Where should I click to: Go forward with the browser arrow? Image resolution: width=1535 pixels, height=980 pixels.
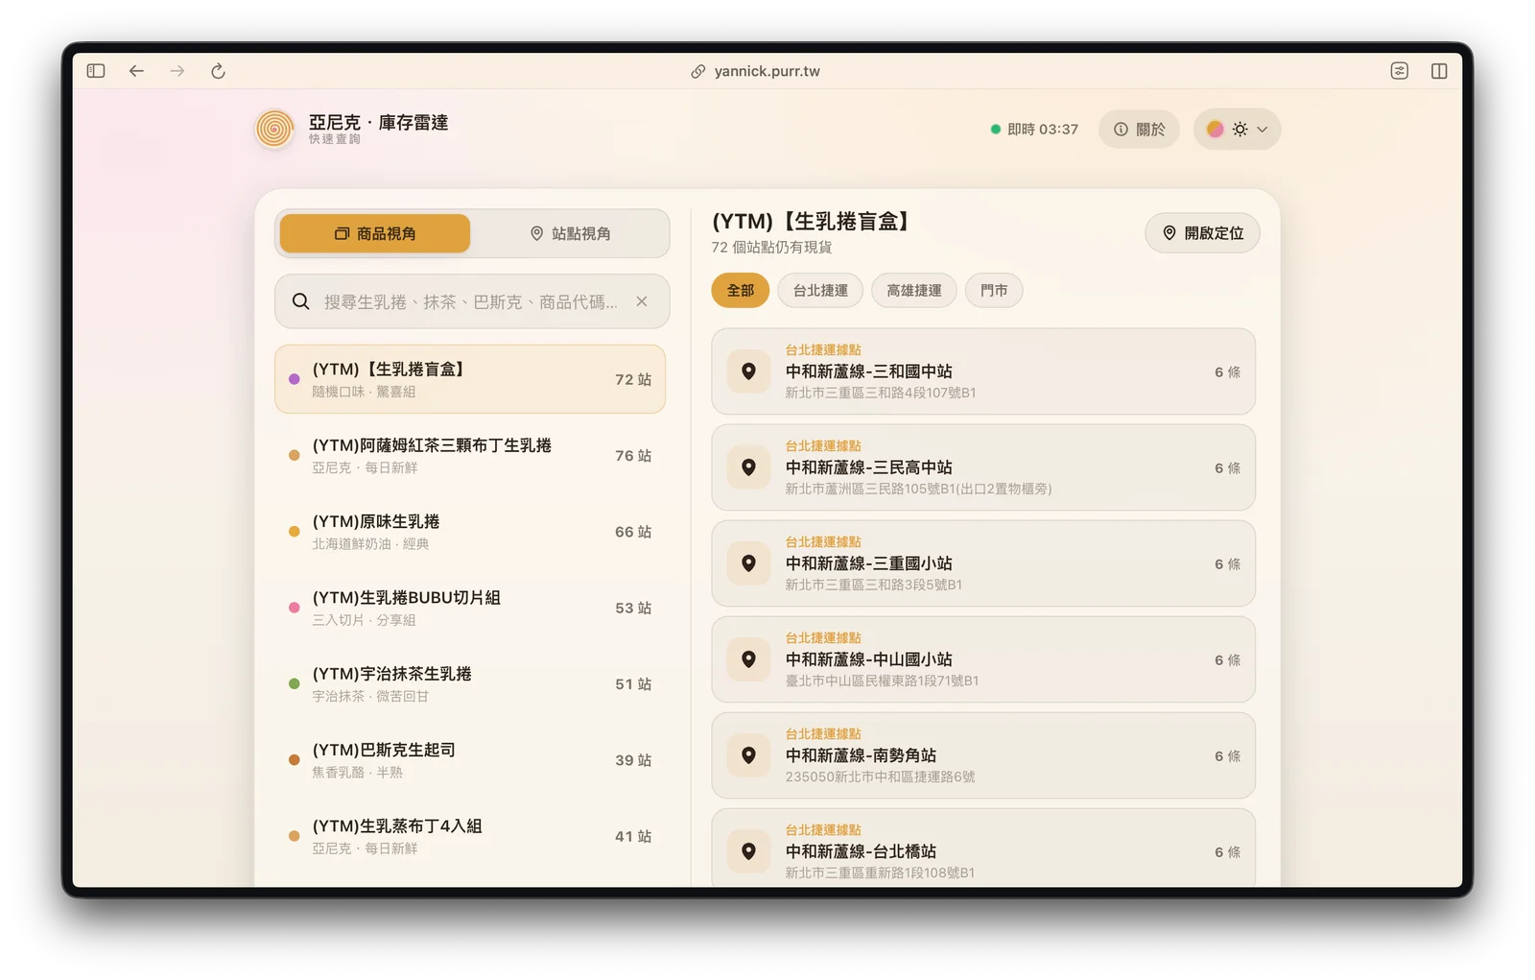[177, 71]
